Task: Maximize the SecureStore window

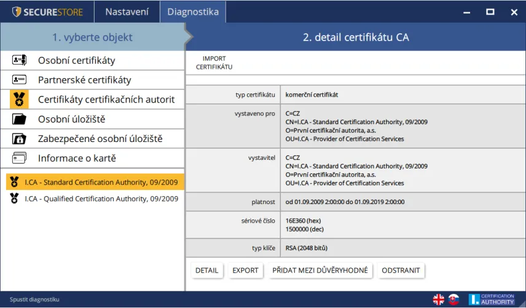Action: pyautogui.click(x=490, y=12)
